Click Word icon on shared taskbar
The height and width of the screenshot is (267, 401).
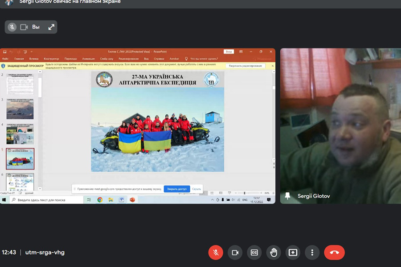pos(122,200)
